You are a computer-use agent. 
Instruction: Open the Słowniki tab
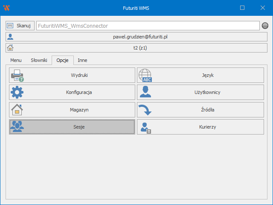(39, 61)
